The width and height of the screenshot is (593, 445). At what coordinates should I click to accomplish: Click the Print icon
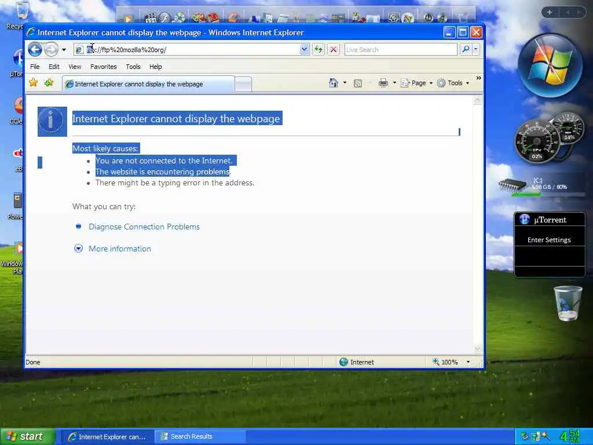[x=383, y=83]
